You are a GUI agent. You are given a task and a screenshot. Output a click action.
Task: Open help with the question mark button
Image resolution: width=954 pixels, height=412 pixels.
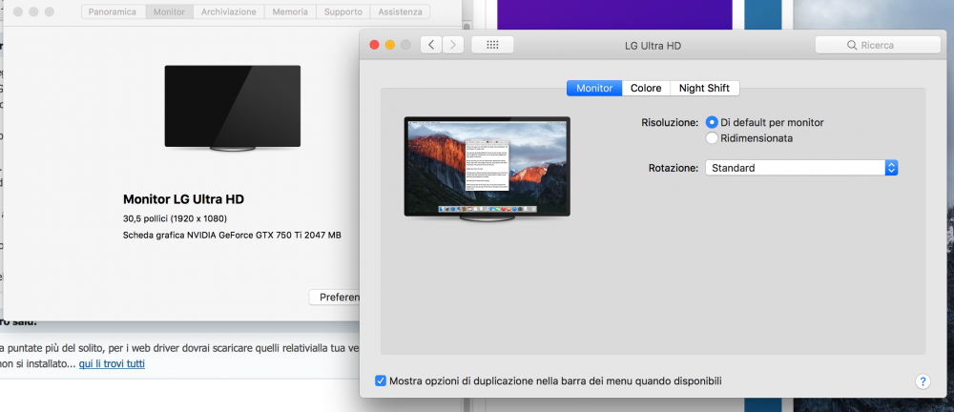pyautogui.click(x=923, y=381)
